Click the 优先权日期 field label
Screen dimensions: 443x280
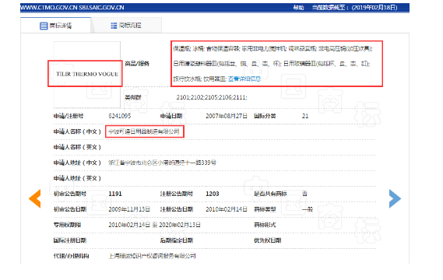click(268, 240)
